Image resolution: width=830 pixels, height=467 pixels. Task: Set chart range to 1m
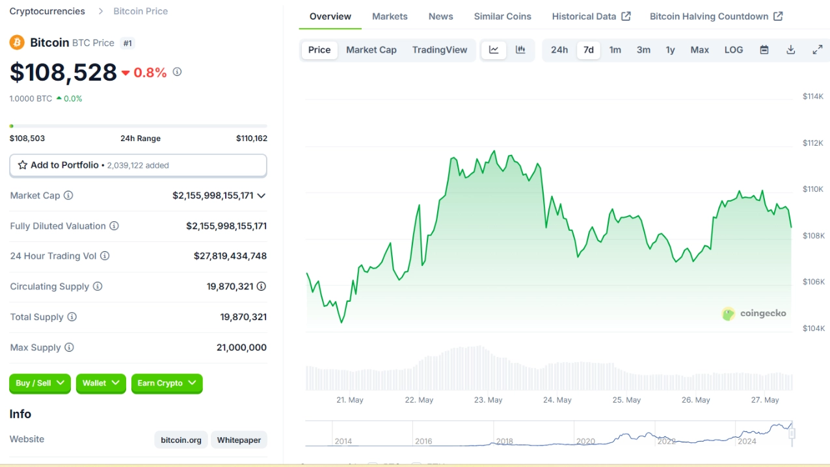coord(615,50)
